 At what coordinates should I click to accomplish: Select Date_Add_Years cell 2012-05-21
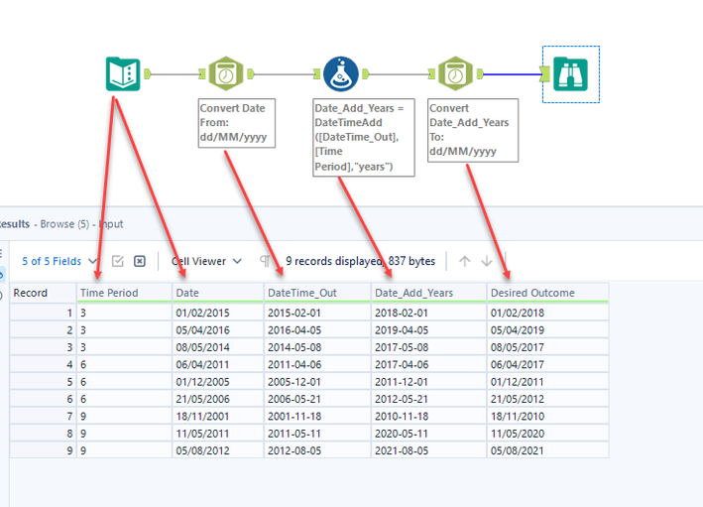(428, 399)
